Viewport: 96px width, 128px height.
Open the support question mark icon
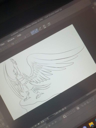[x=49, y=24]
